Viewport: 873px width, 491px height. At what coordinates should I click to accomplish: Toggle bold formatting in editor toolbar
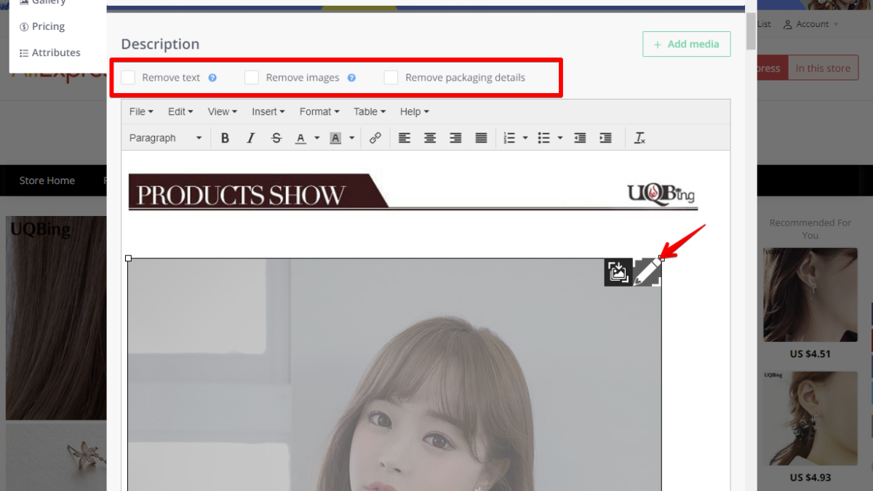[x=225, y=138]
